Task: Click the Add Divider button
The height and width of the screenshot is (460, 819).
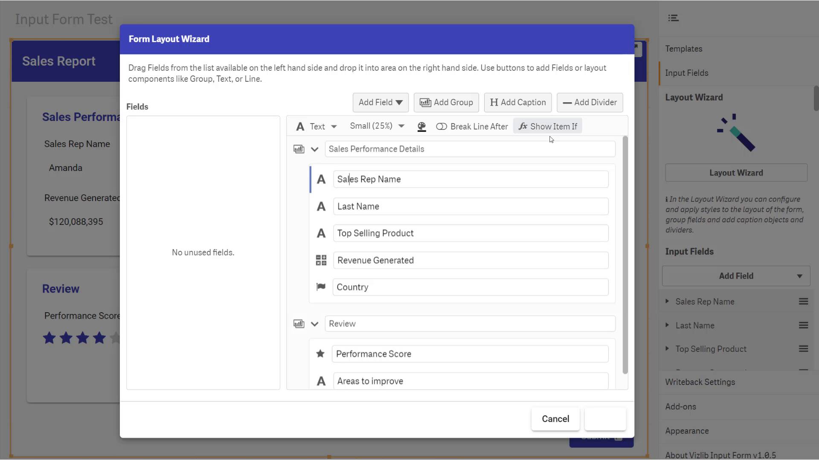Action: [590, 102]
